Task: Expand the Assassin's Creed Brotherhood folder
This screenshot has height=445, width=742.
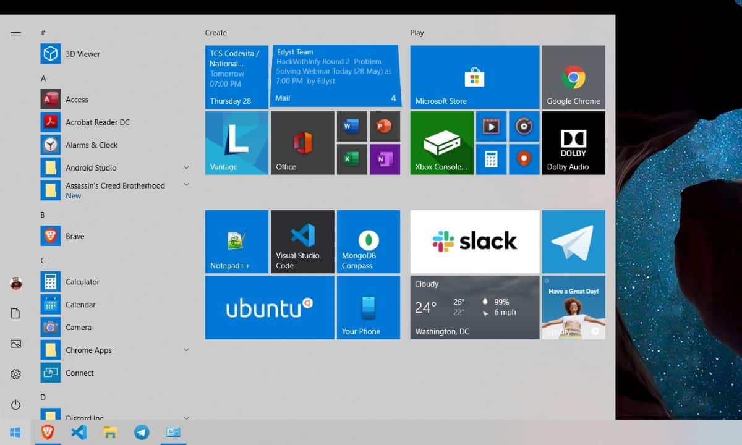Action: click(x=186, y=185)
